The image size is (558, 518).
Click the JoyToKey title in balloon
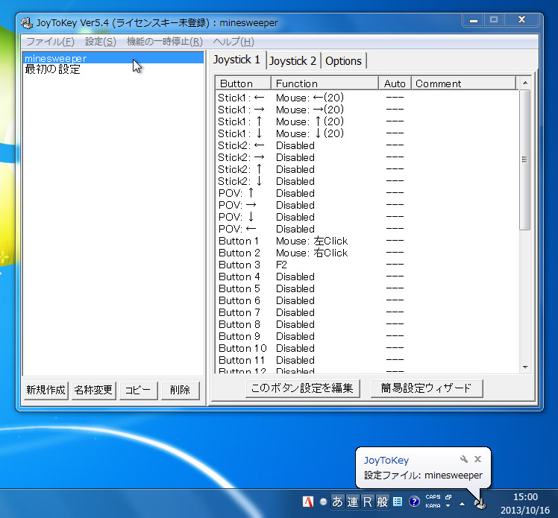point(386,460)
